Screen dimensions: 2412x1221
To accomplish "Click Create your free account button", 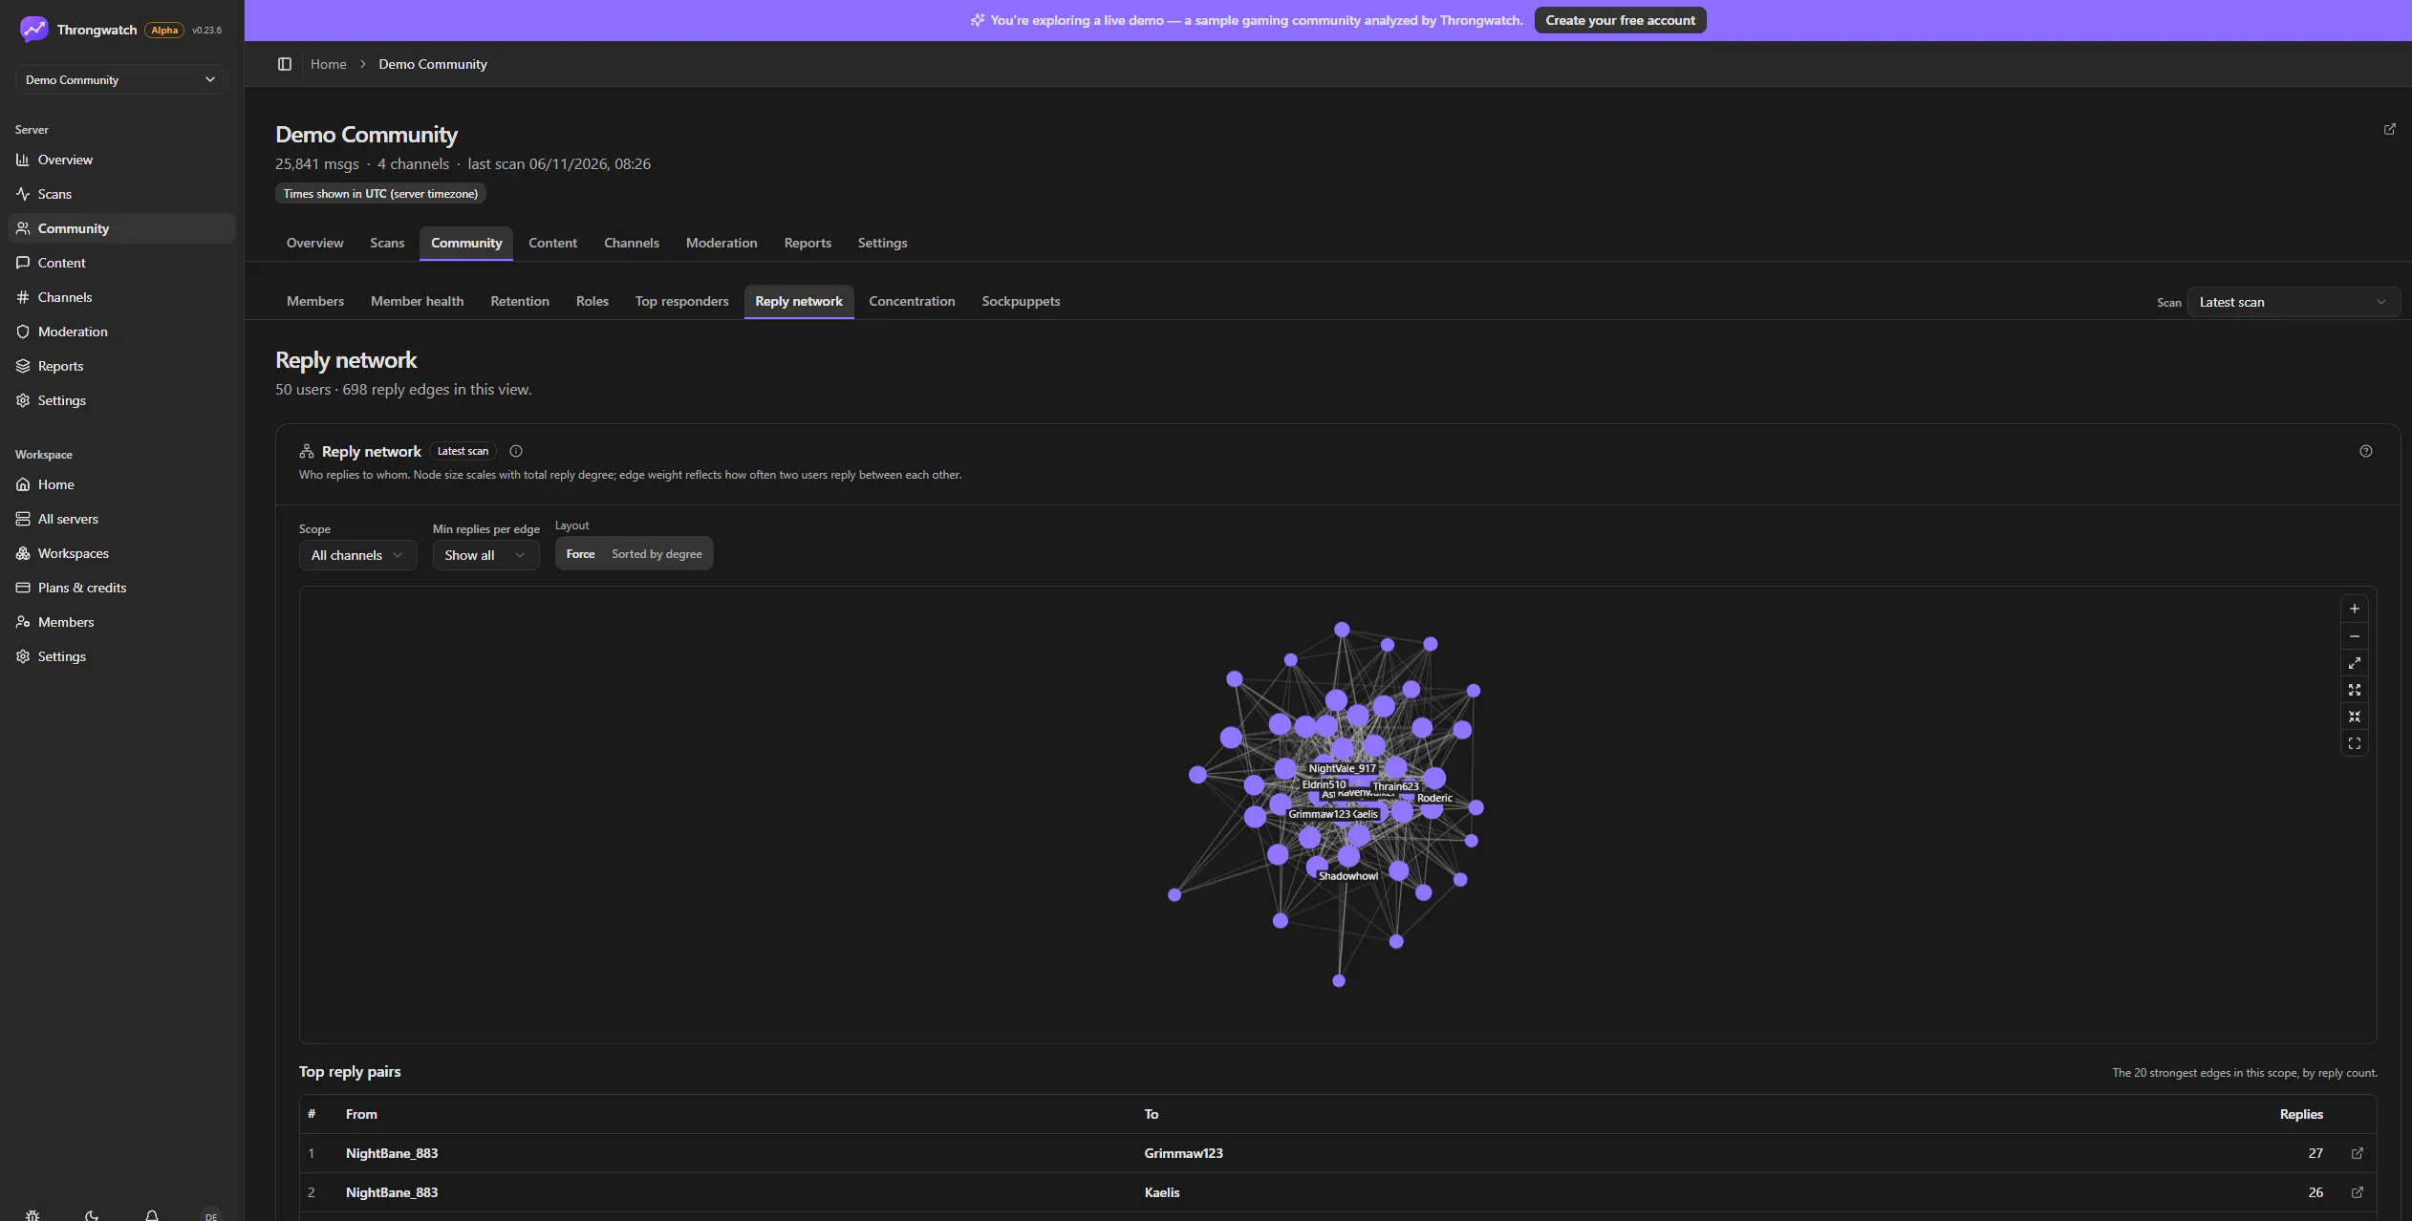I will point(1620,20).
